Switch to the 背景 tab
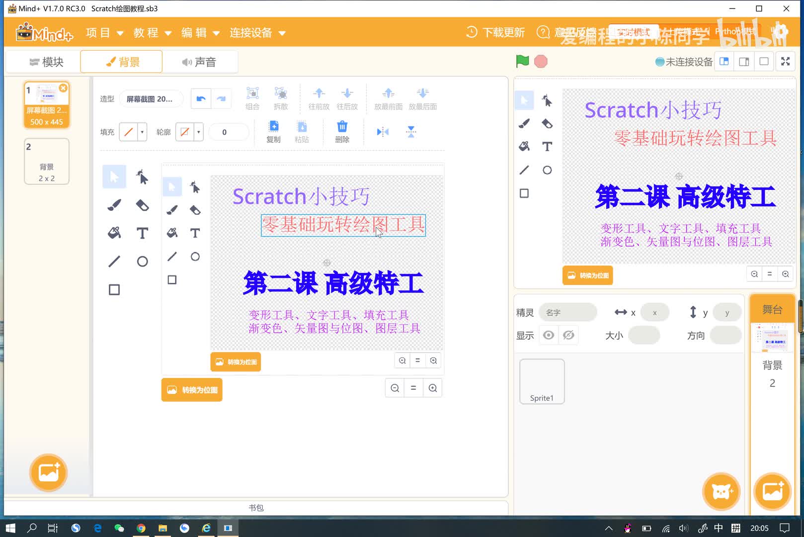This screenshot has width=804, height=537. tap(121, 62)
